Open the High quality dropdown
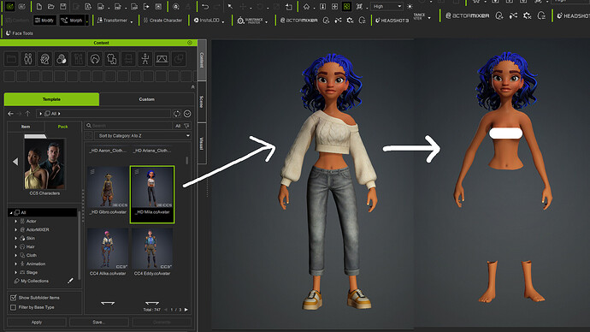 (386, 6)
